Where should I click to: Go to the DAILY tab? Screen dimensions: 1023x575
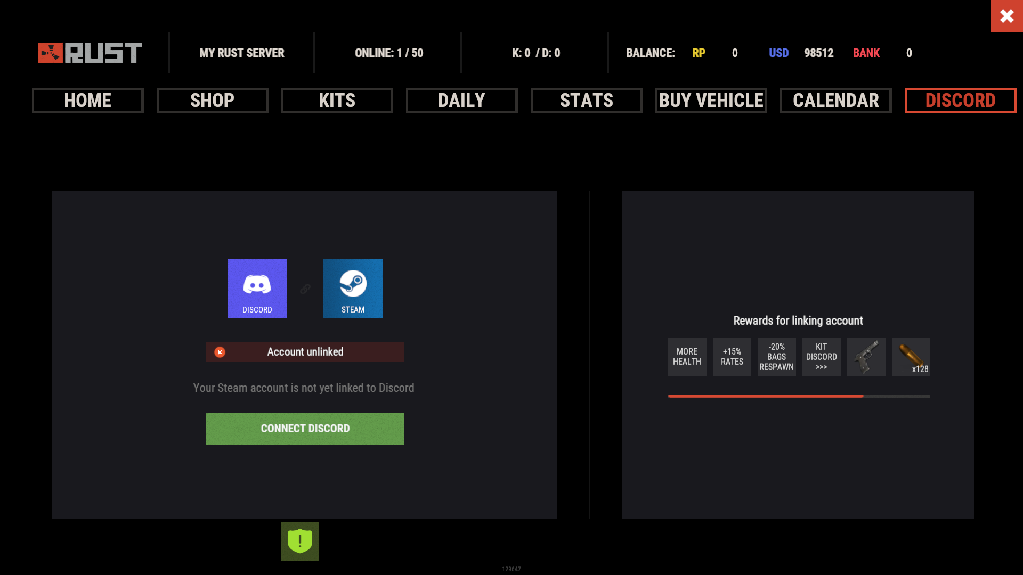pos(461,101)
